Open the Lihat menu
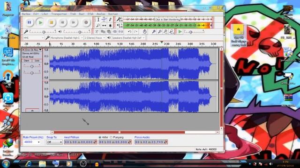This screenshot has height=168, width=300. [45, 14]
